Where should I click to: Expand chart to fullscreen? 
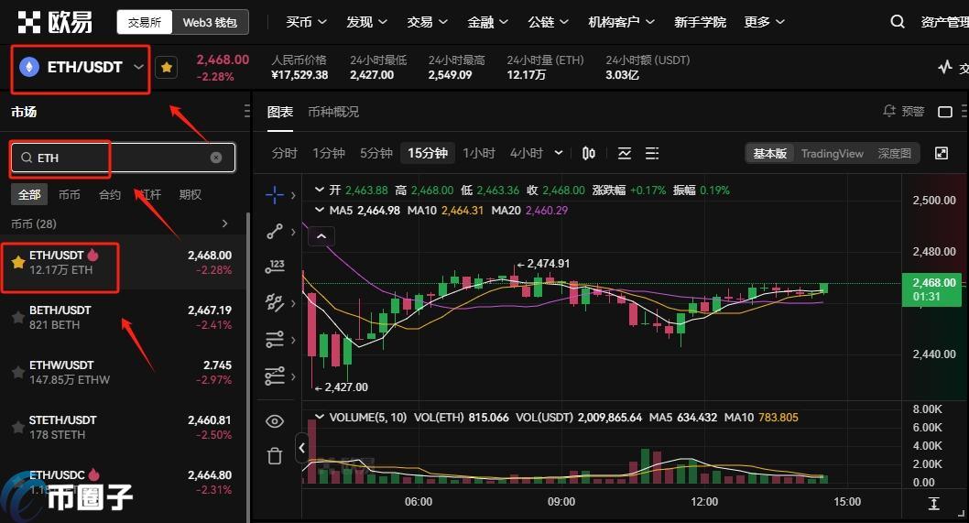click(942, 153)
